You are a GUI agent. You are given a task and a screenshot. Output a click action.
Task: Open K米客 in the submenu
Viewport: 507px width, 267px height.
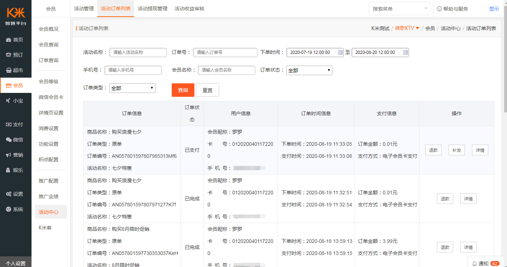click(45, 228)
